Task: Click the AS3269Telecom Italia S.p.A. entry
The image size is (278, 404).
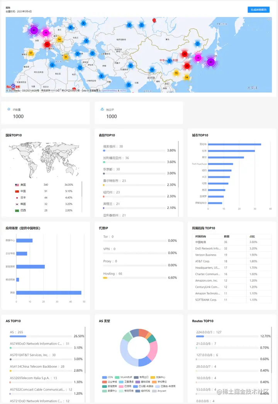Action: [34, 378]
